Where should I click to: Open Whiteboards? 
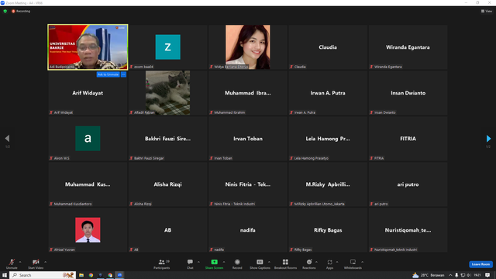[353, 263]
